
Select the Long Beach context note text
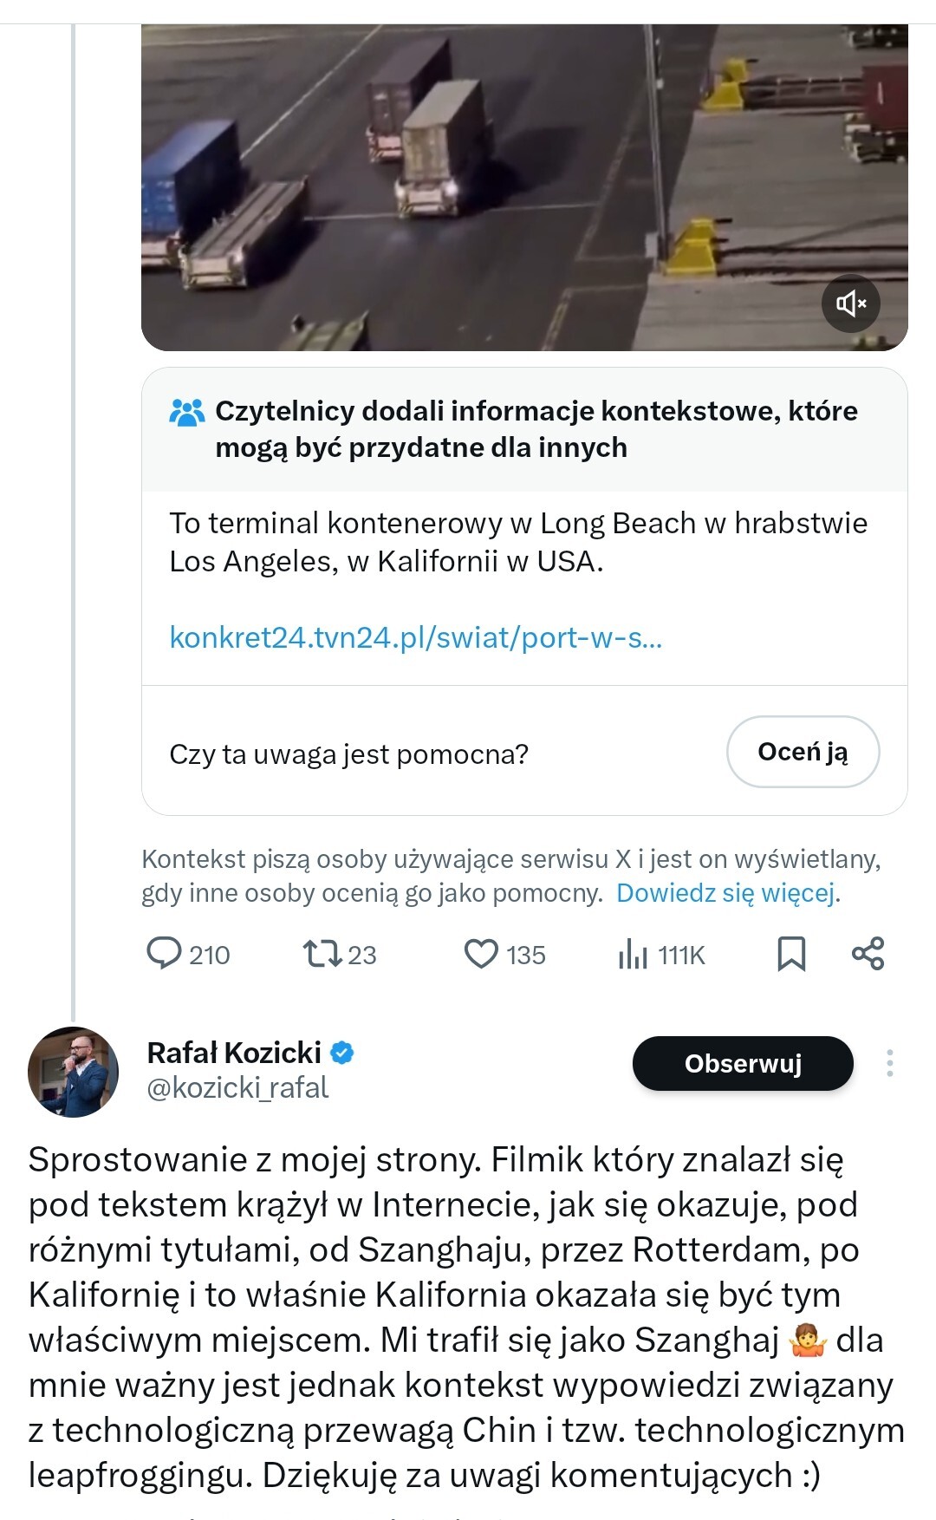[x=517, y=542]
